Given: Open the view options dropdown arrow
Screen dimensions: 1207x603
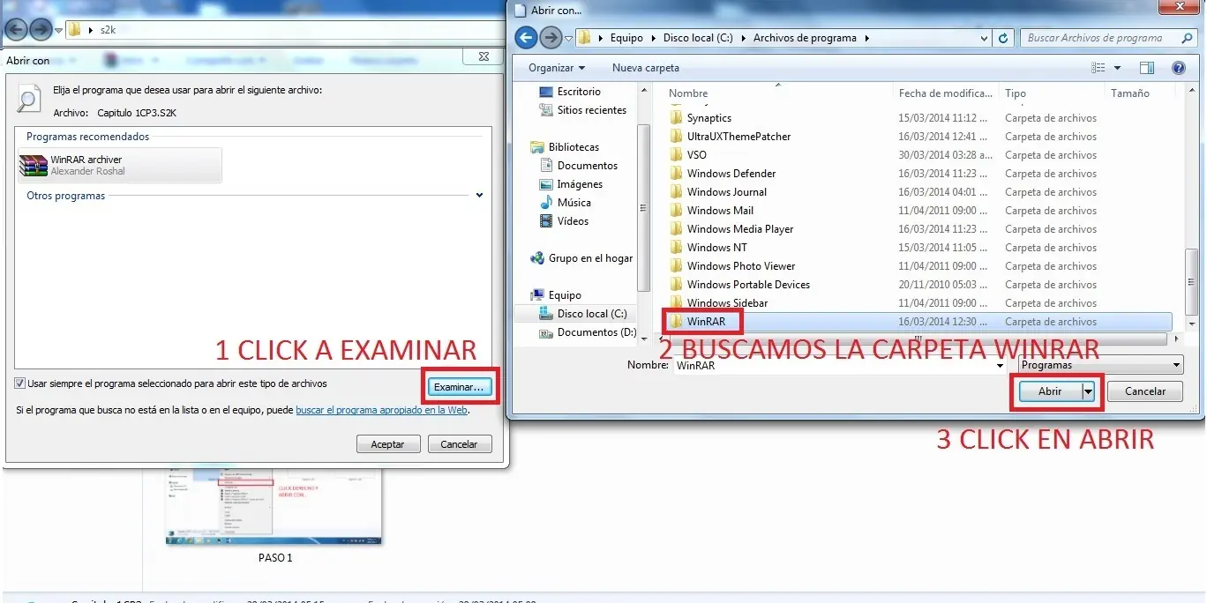Looking at the screenshot, I should (1117, 68).
